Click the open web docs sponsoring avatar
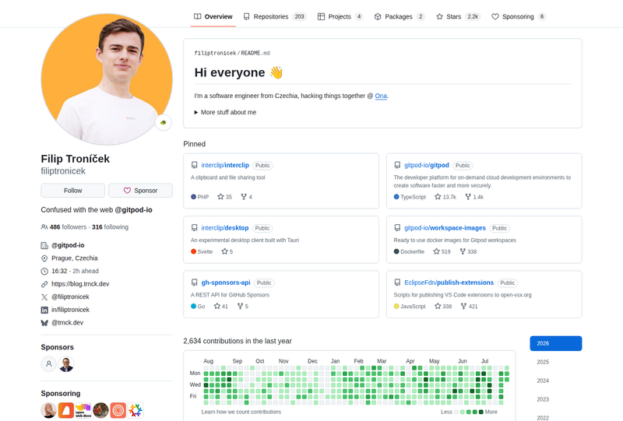Image resolution: width=623 pixels, height=421 pixels. [83, 410]
